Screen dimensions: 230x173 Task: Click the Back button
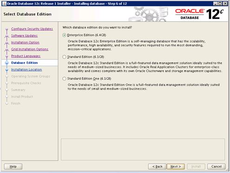(x=157, y=167)
